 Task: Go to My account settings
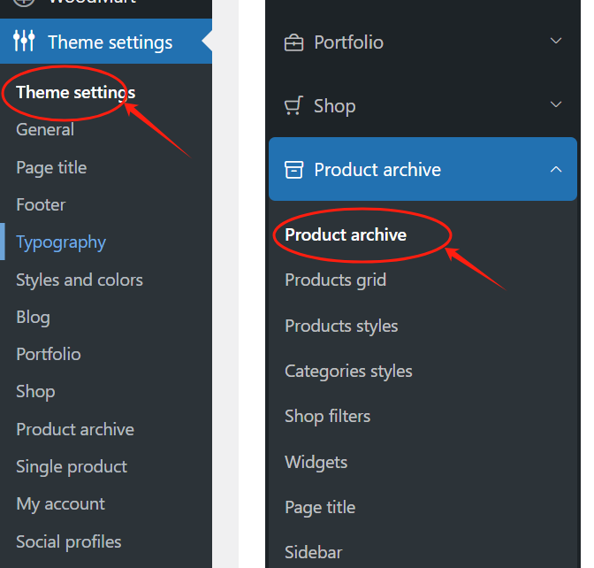pos(60,503)
